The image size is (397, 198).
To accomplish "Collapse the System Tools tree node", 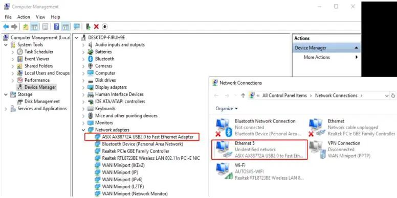I will pyautogui.click(x=6, y=45).
